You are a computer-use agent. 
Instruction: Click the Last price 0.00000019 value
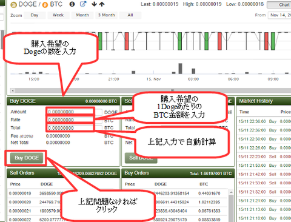pyautogui.click(x=166, y=4)
